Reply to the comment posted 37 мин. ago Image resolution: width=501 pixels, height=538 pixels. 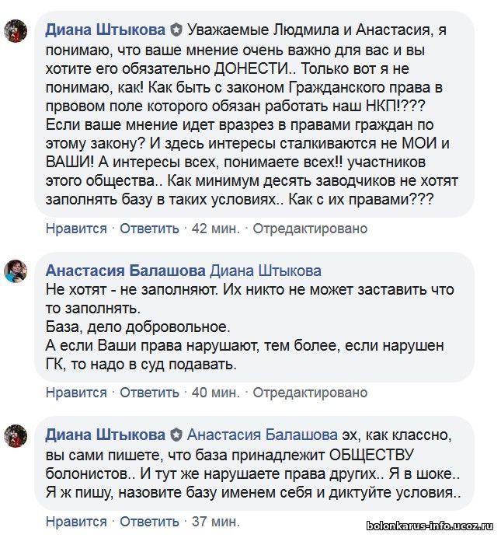click(x=149, y=522)
